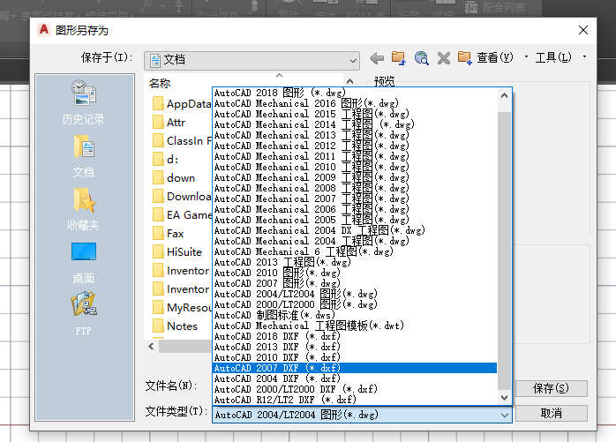Open the FTP places shortcut
Viewport: 616px width, 442px height.
[x=83, y=313]
